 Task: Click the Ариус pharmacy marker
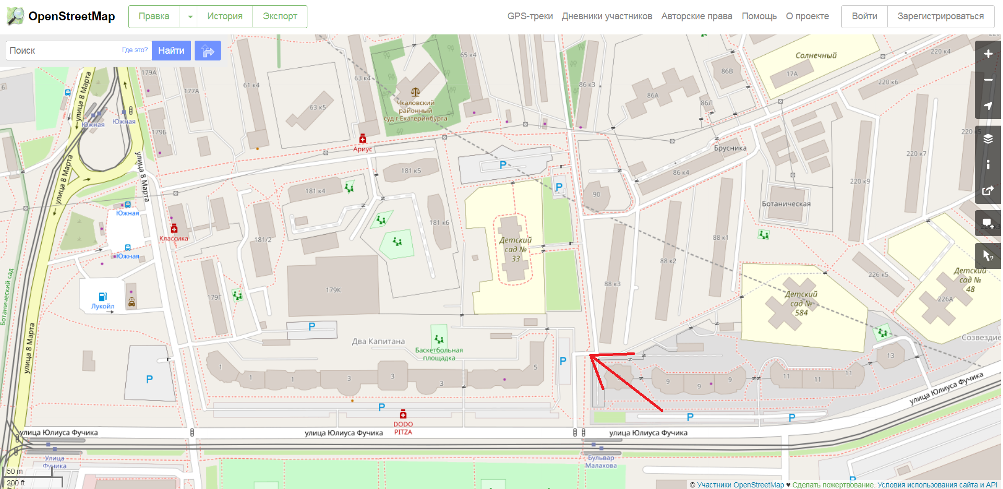click(x=363, y=139)
